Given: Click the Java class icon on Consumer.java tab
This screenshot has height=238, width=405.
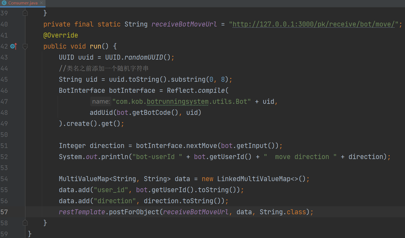Looking at the screenshot, I should [x=4, y=3].
